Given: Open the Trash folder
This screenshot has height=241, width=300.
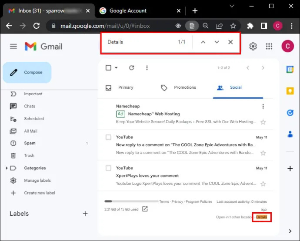Looking at the screenshot, I should point(29,156).
